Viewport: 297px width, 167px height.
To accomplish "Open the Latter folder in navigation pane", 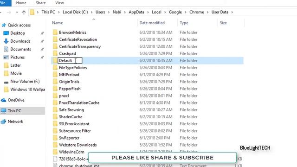I will tap(15, 65).
